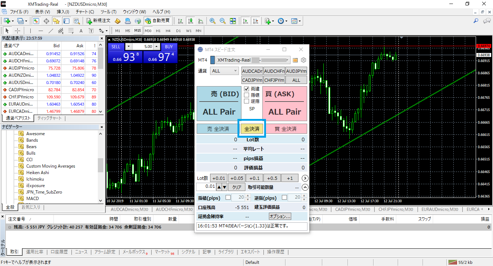This screenshot has width=493, height=266.
Task: Open the ツール (T) menu
Action: pyautogui.click(x=108, y=12)
